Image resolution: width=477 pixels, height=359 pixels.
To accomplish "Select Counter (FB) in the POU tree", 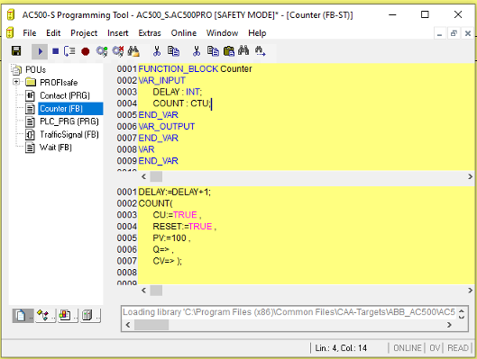I will pyautogui.click(x=60, y=109).
